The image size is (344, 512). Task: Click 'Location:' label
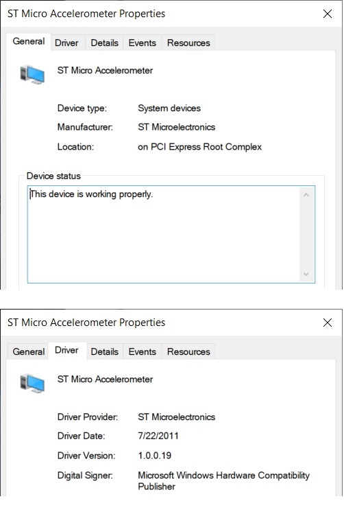coord(75,147)
